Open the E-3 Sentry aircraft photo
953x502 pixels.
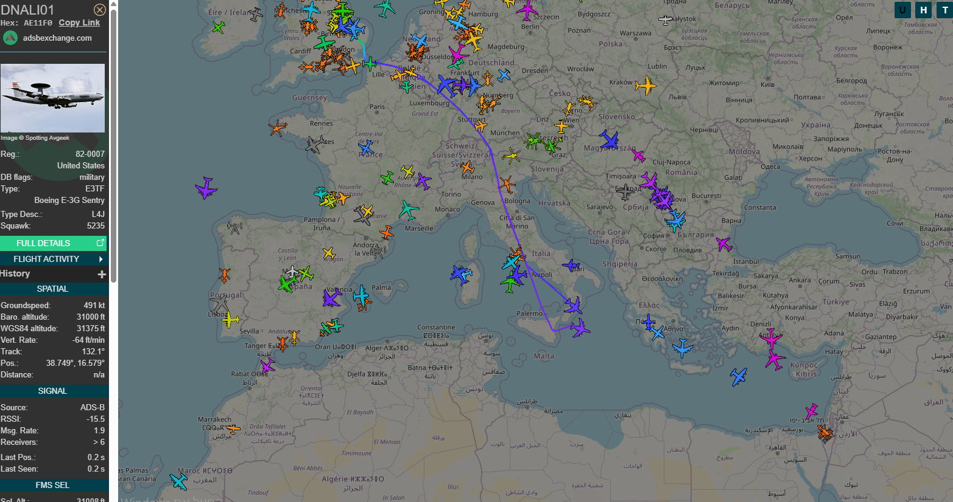[53, 98]
